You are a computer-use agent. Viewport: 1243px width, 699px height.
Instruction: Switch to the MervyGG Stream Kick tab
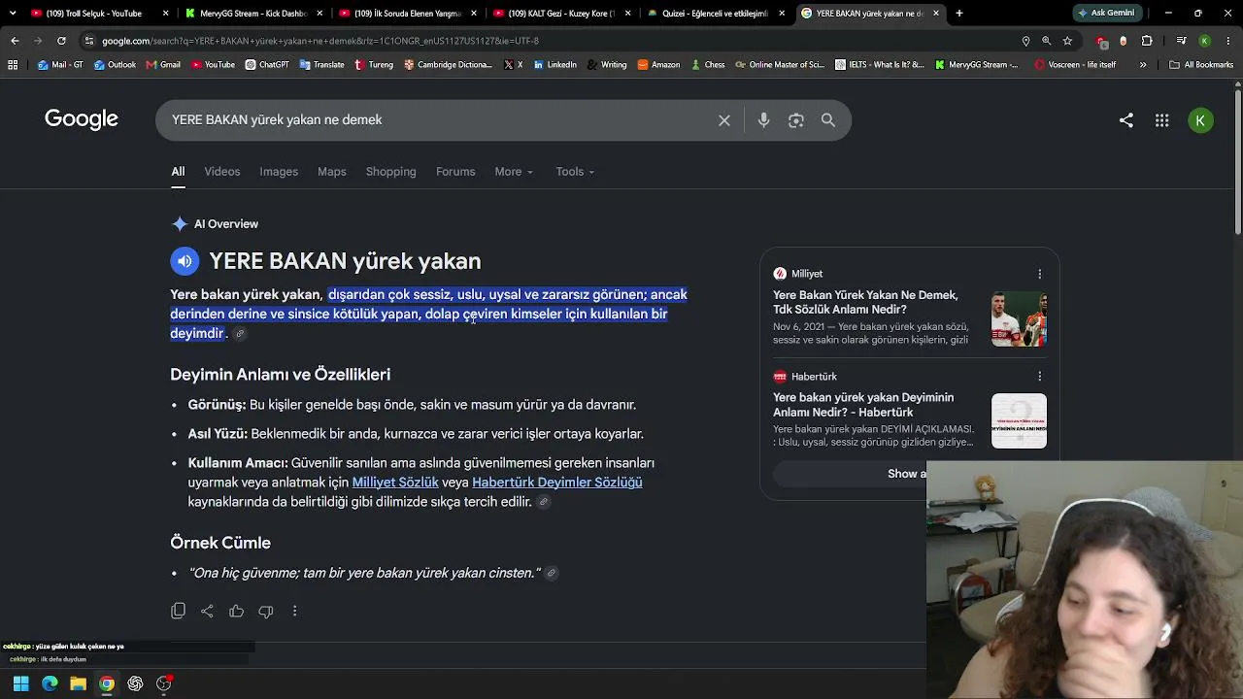(x=252, y=14)
